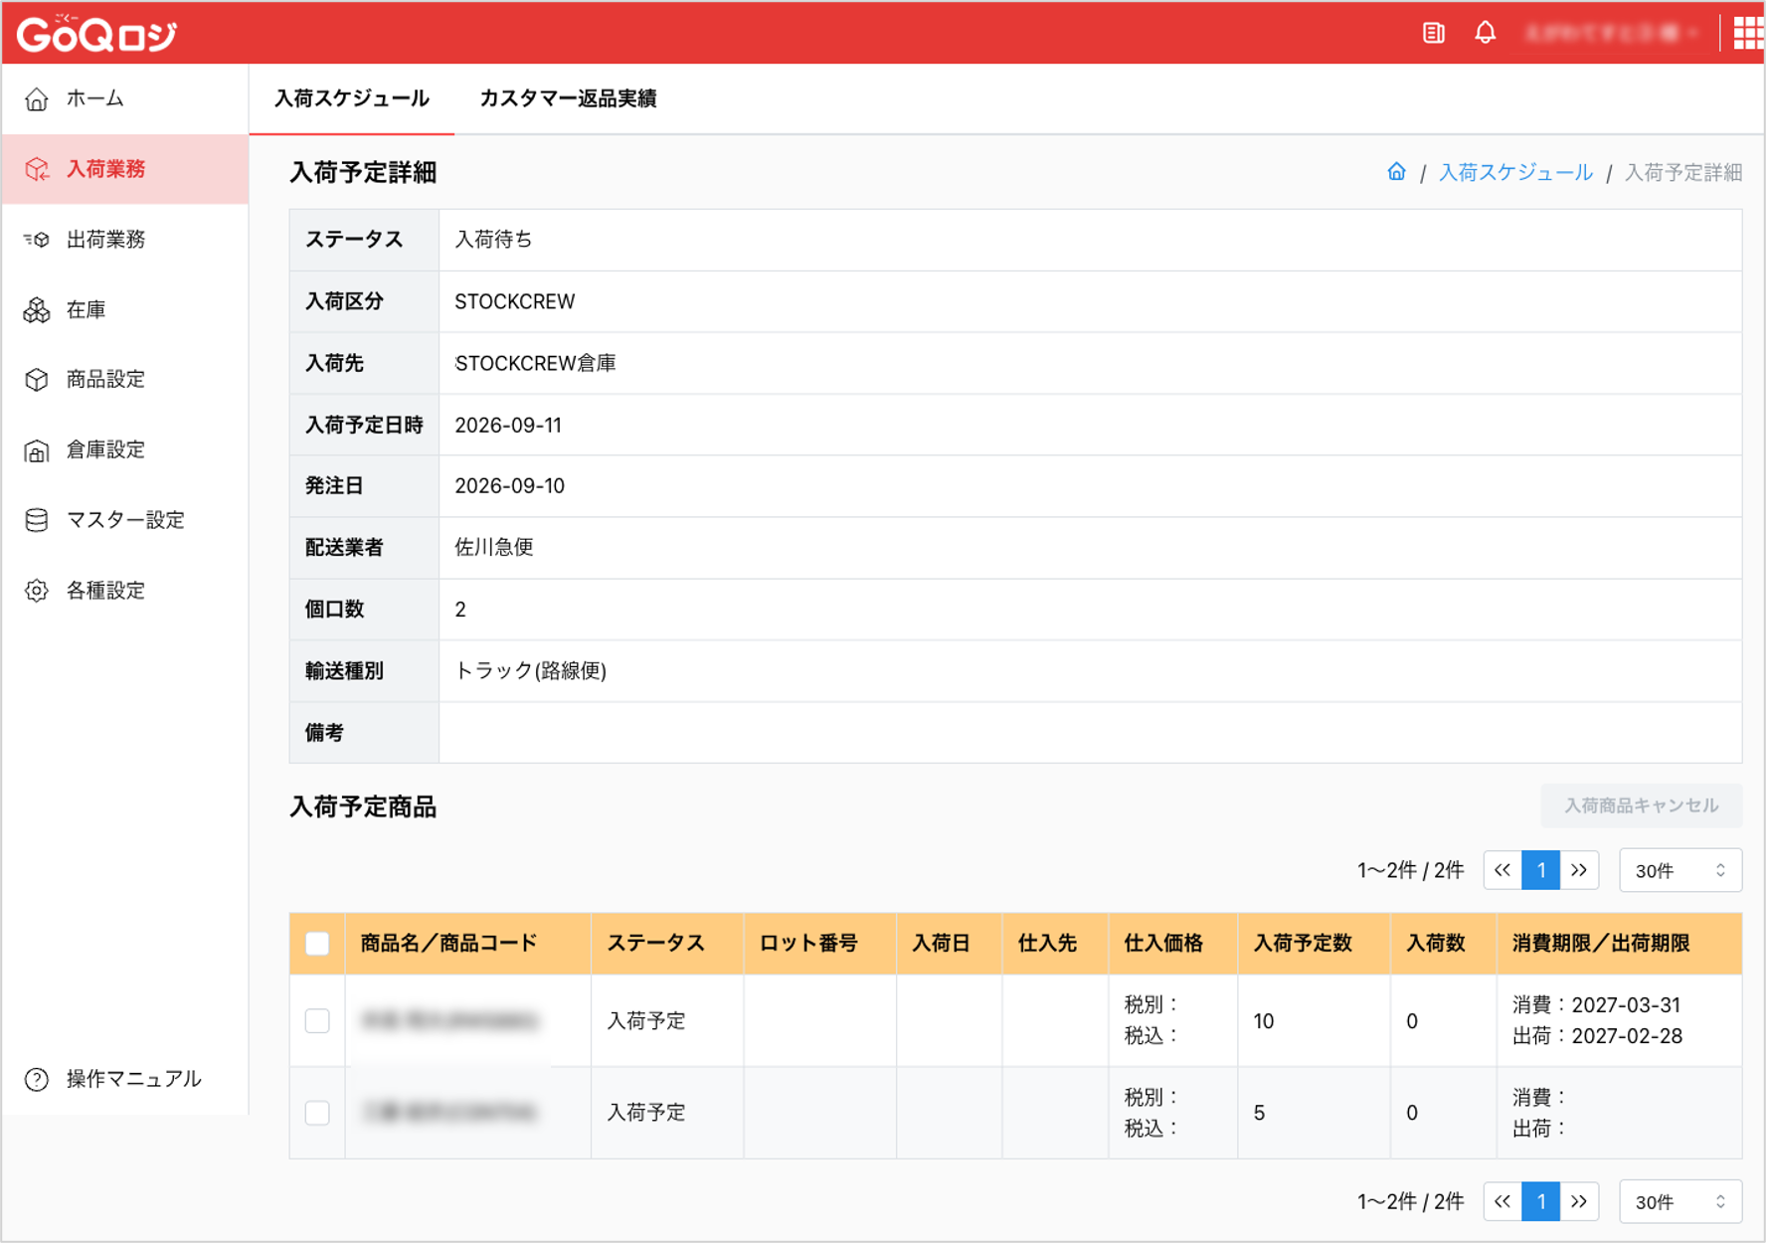Image resolution: width=1766 pixels, height=1243 pixels.
Task: Open the notification bell icon
Action: pos(1485,33)
